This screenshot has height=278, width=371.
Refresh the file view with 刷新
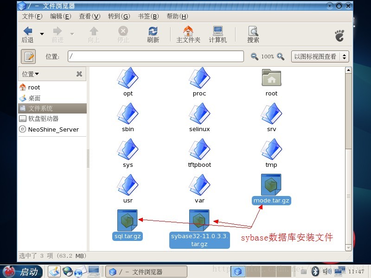153,34
